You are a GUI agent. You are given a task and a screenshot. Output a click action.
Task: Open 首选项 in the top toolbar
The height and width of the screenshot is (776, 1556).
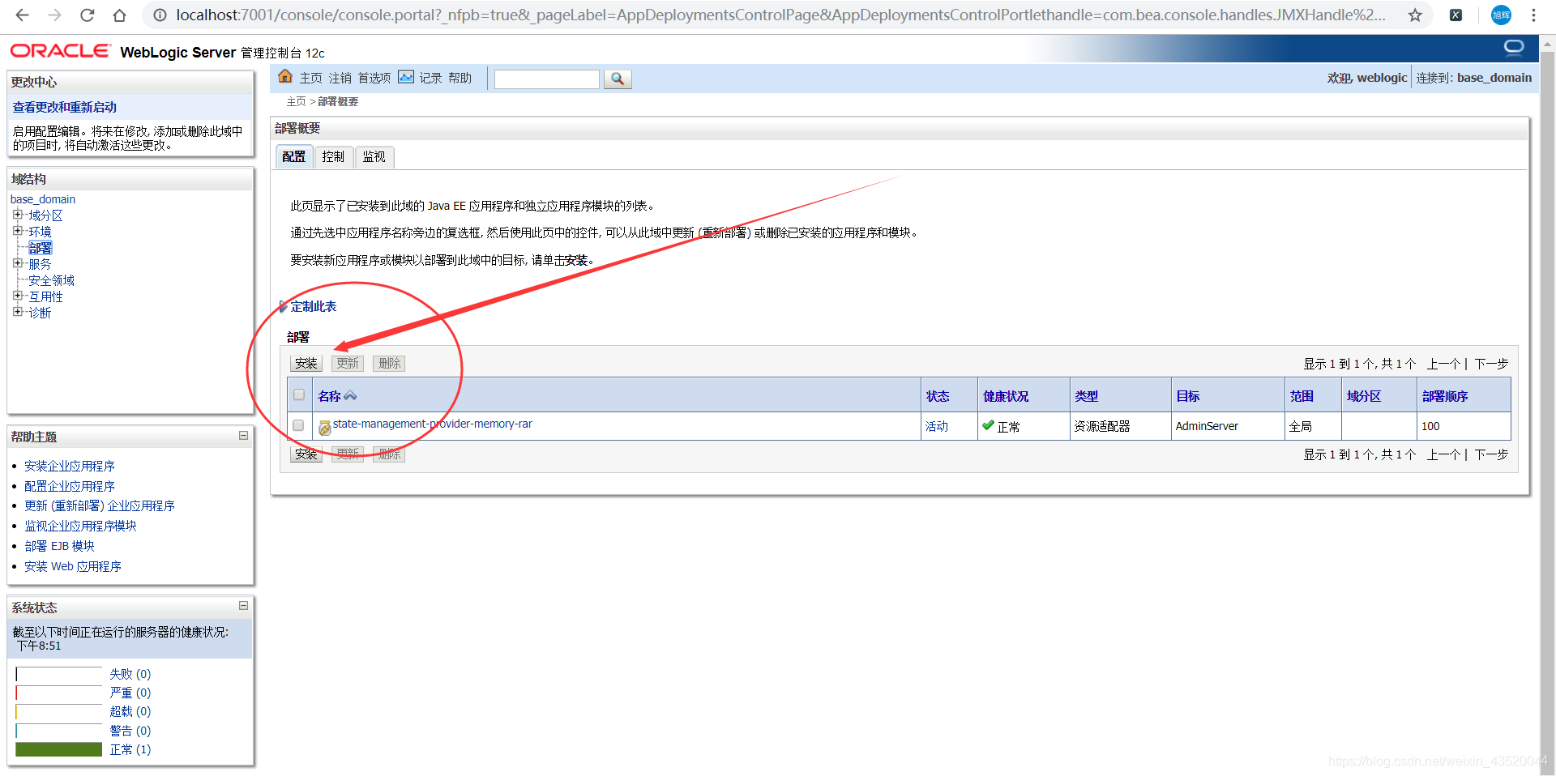[374, 78]
